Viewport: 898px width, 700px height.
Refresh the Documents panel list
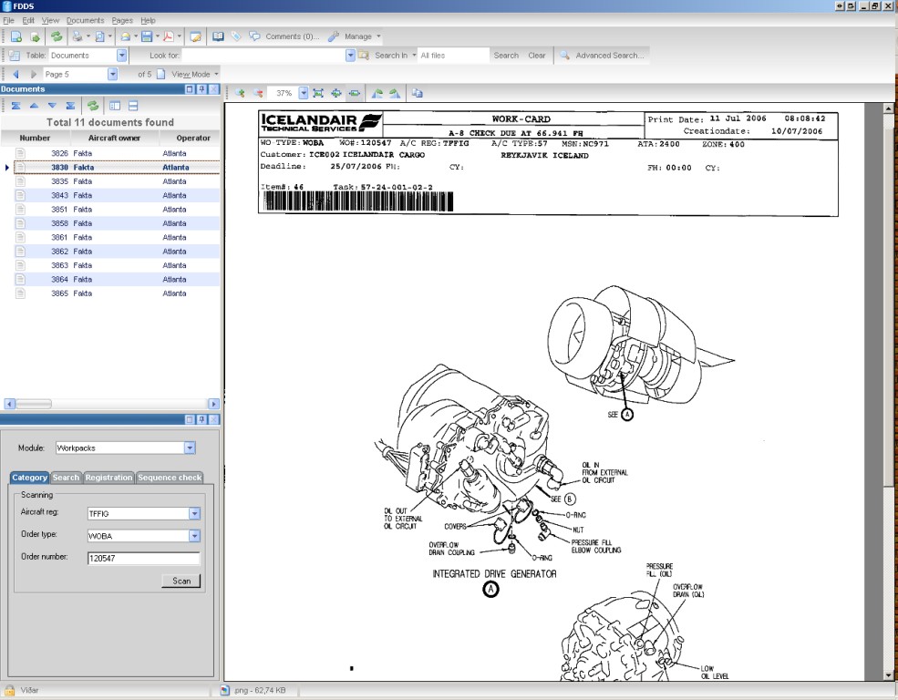92,106
